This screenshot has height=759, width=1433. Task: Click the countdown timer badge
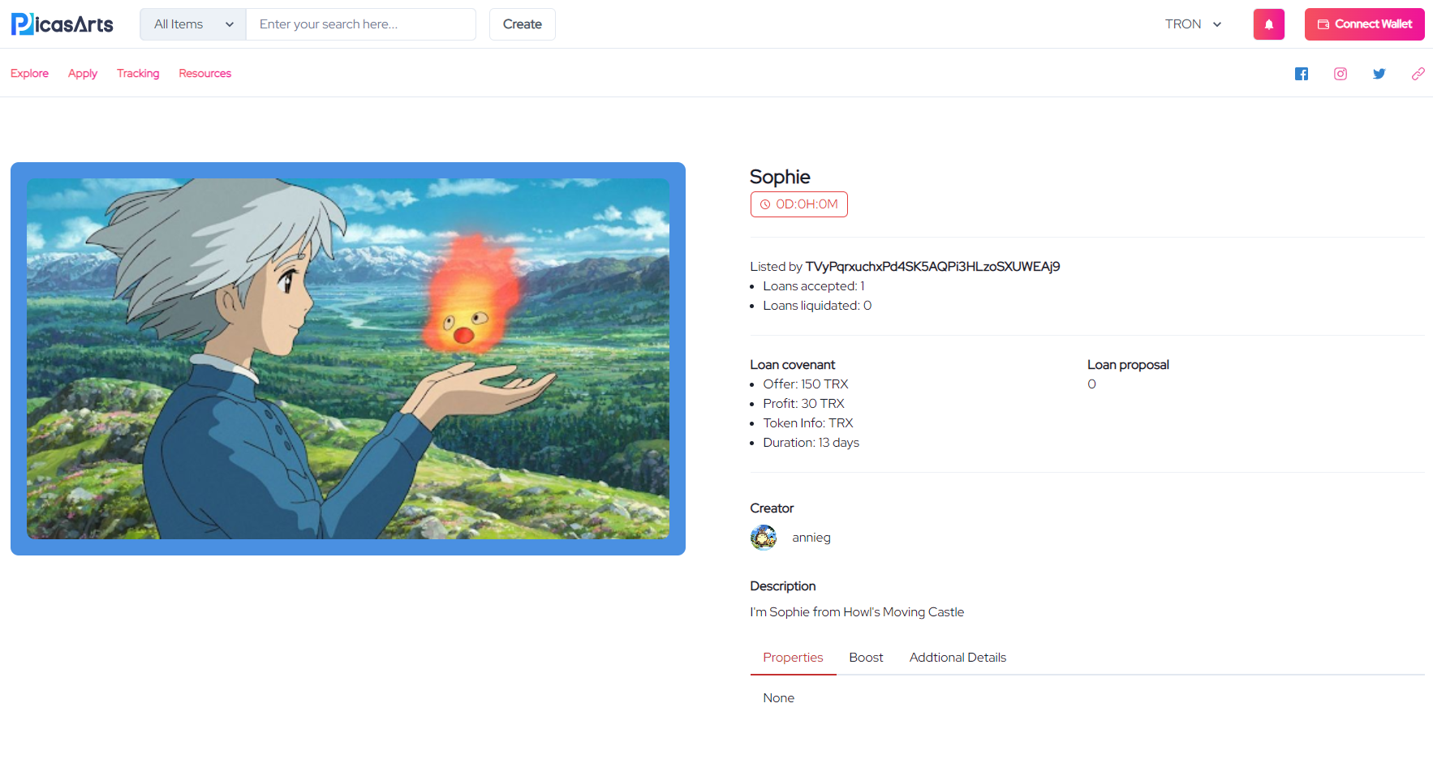coord(799,204)
